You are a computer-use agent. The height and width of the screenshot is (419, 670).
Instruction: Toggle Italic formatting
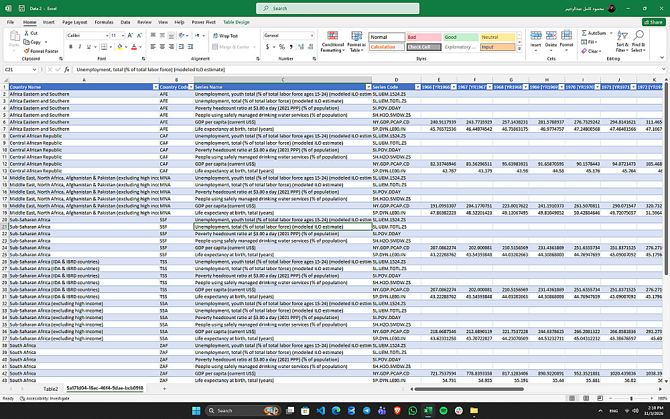(79, 47)
